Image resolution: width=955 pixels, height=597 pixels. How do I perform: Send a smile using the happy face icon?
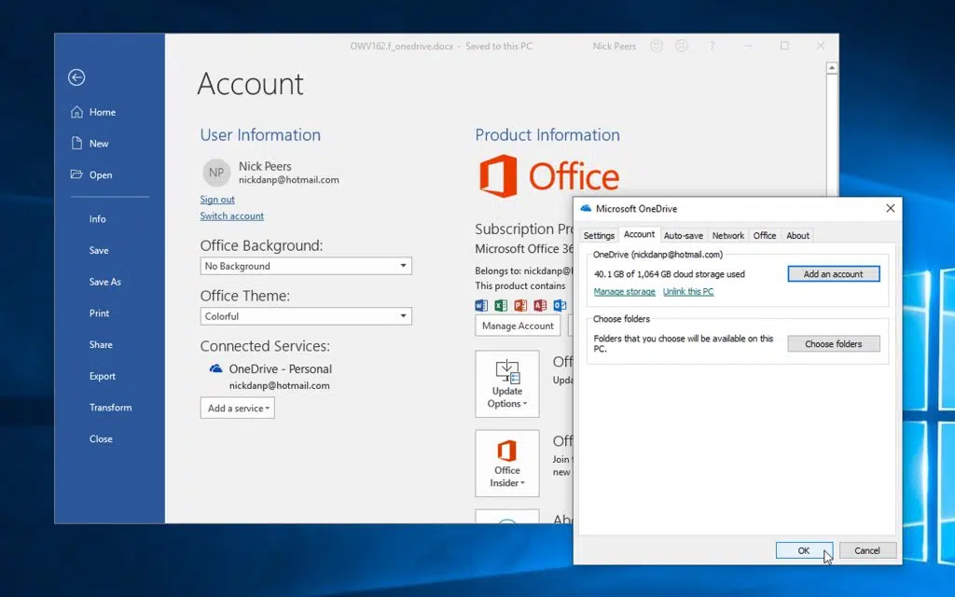pyautogui.click(x=656, y=46)
